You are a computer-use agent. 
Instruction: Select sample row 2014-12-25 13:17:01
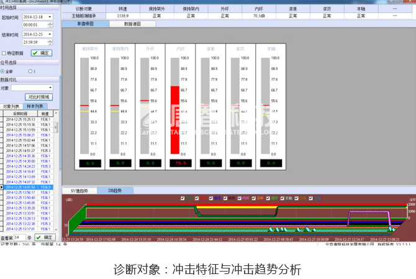[x=28, y=229]
